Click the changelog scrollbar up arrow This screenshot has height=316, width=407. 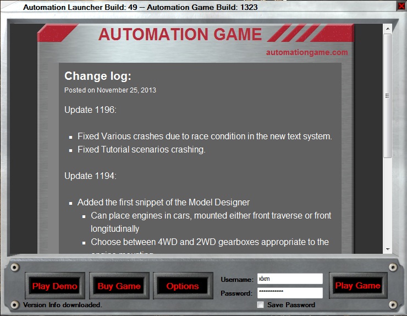point(388,29)
